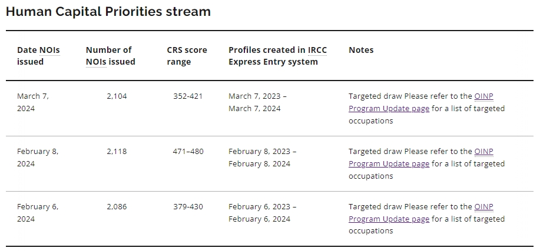Click the Profiles created in IRCC header
The width and height of the screenshot is (540, 251).
point(277,56)
